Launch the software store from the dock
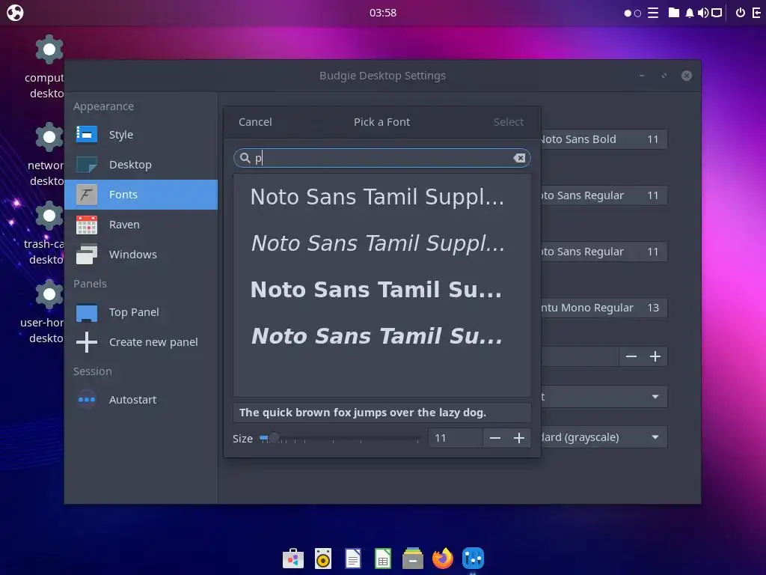 [x=293, y=559]
